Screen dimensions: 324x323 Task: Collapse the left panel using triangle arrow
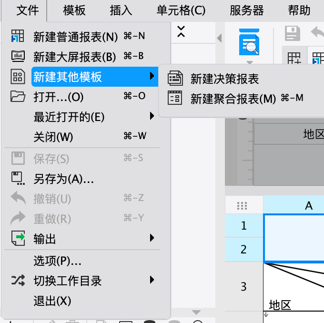pyautogui.click(x=219, y=38)
